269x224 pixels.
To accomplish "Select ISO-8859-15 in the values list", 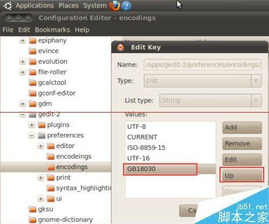I will point(171,148).
